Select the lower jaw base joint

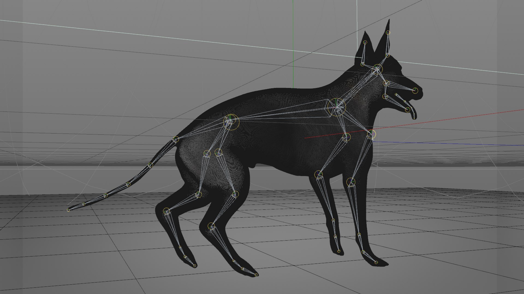tap(385, 96)
